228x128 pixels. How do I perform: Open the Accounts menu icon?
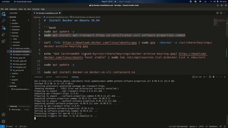coord(3,114)
